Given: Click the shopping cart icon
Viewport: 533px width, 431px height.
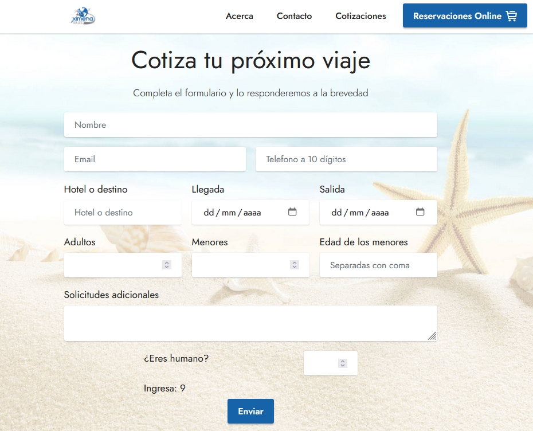Looking at the screenshot, I should tap(511, 16).
